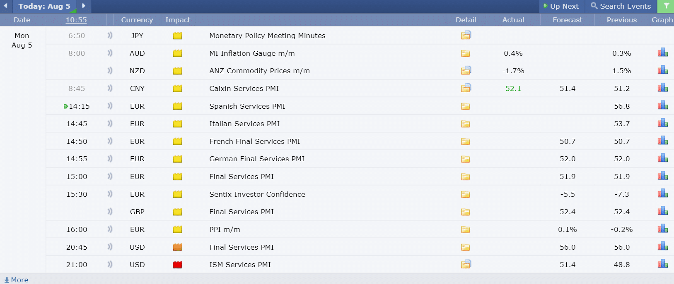Click the Currency column header
The image size is (674, 284).
[137, 20]
